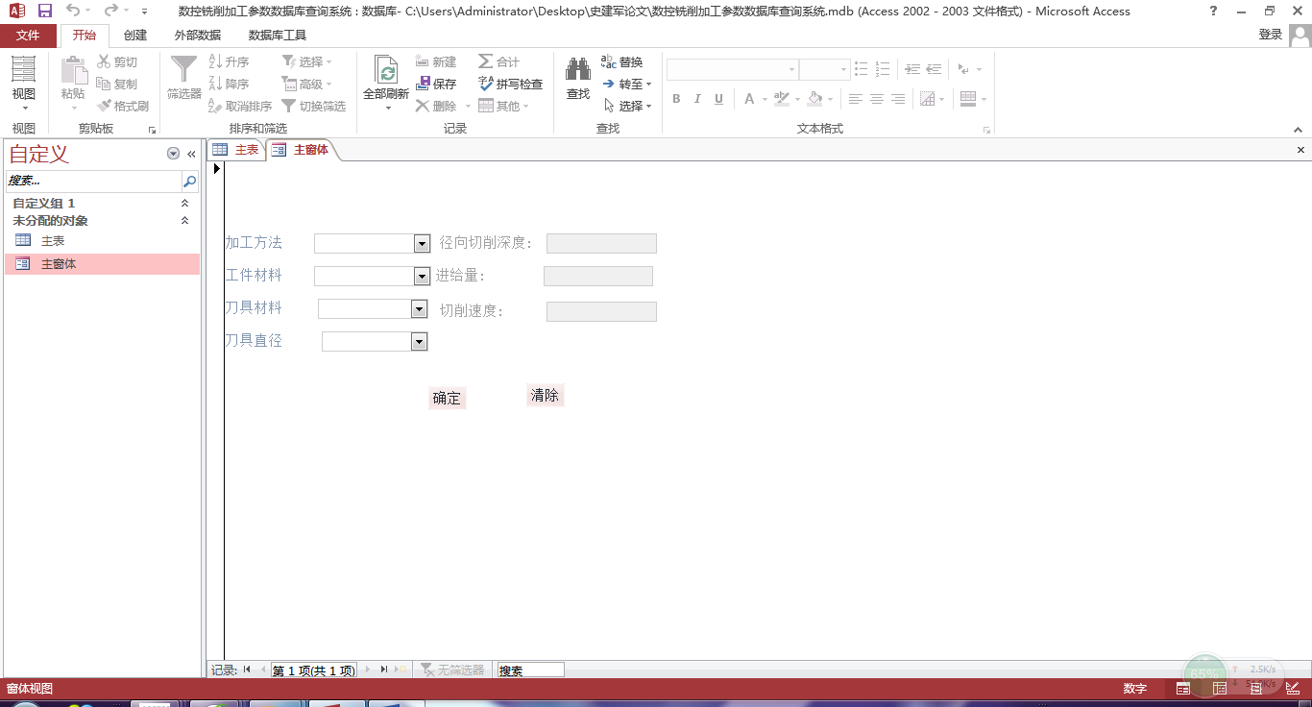Open the 工件材料 combo box dropdown
This screenshot has height=707, width=1312.
coord(421,277)
